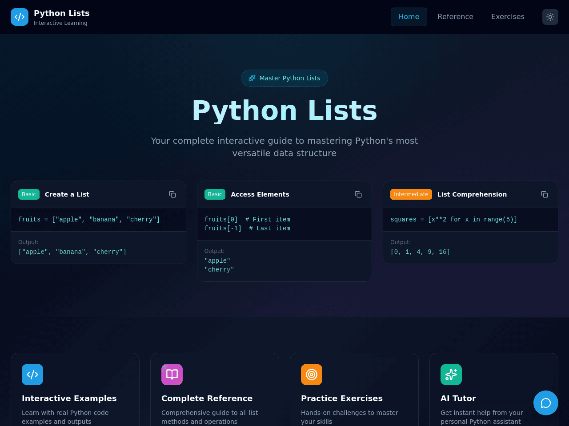This screenshot has height=426, width=569.
Task: Toggle the light/dark theme sun icon
Action: point(550,17)
